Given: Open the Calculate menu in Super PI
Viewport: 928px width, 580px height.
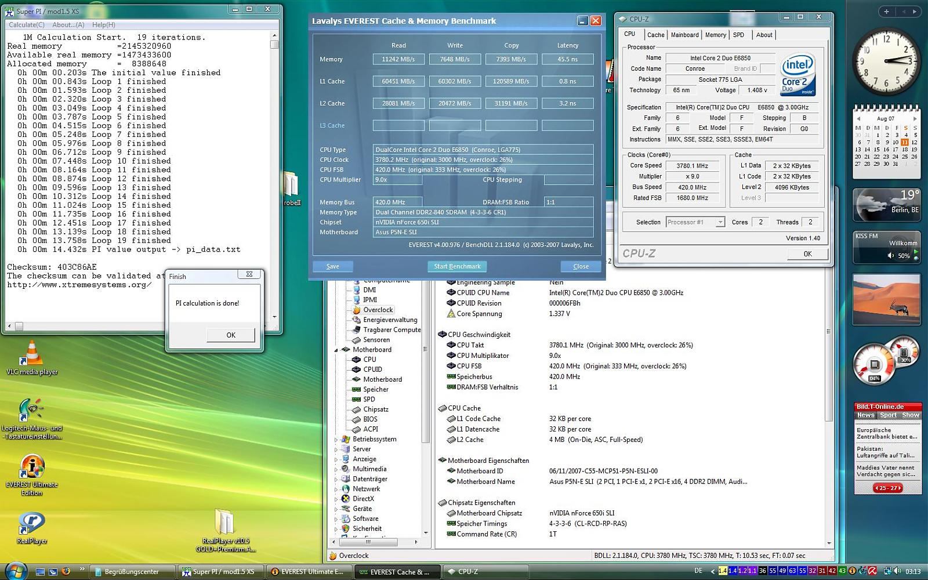Looking at the screenshot, I should pyautogui.click(x=27, y=25).
